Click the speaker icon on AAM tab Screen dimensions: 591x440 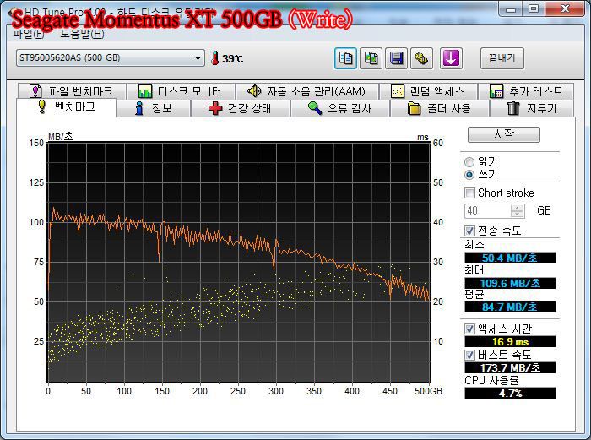(x=254, y=91)
